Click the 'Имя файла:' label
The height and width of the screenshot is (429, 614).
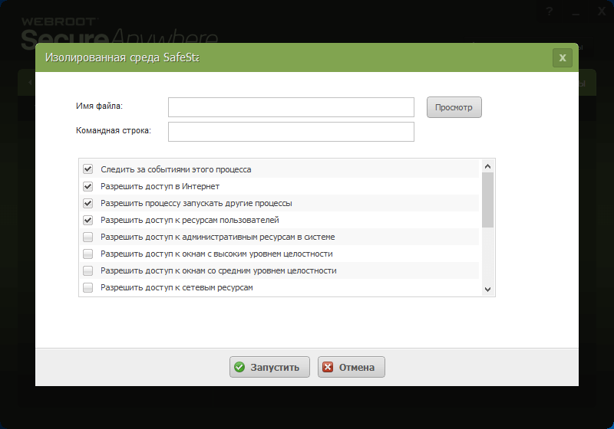click(99, 106)
